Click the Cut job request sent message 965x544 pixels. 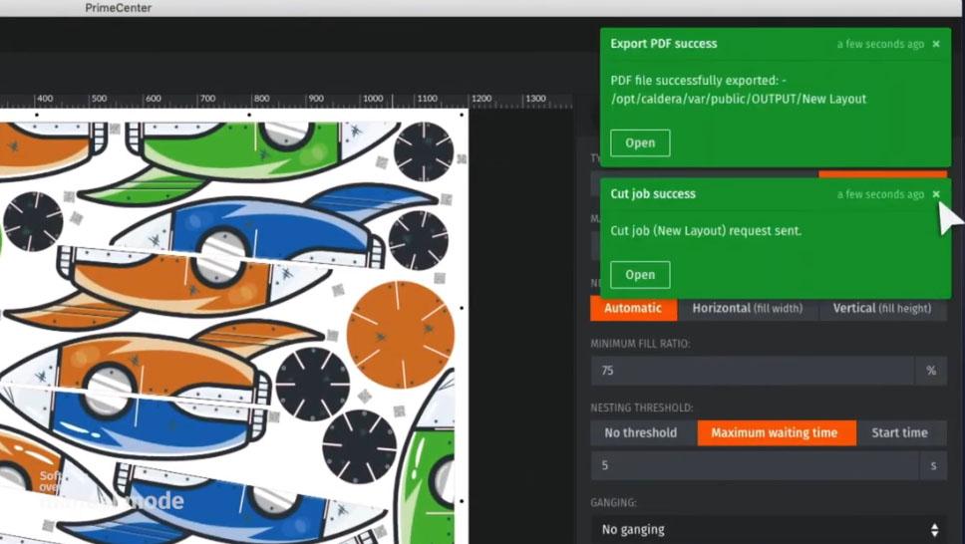tap(706, 231)
